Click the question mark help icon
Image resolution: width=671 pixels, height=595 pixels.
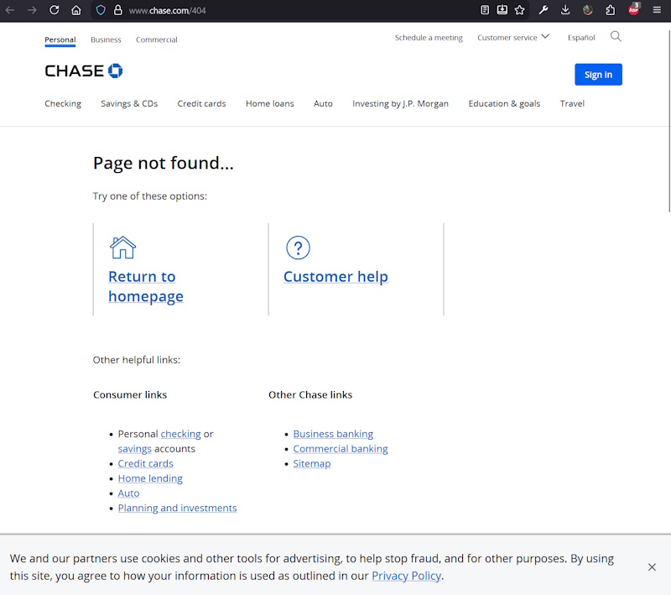click(x=298, y=248)
